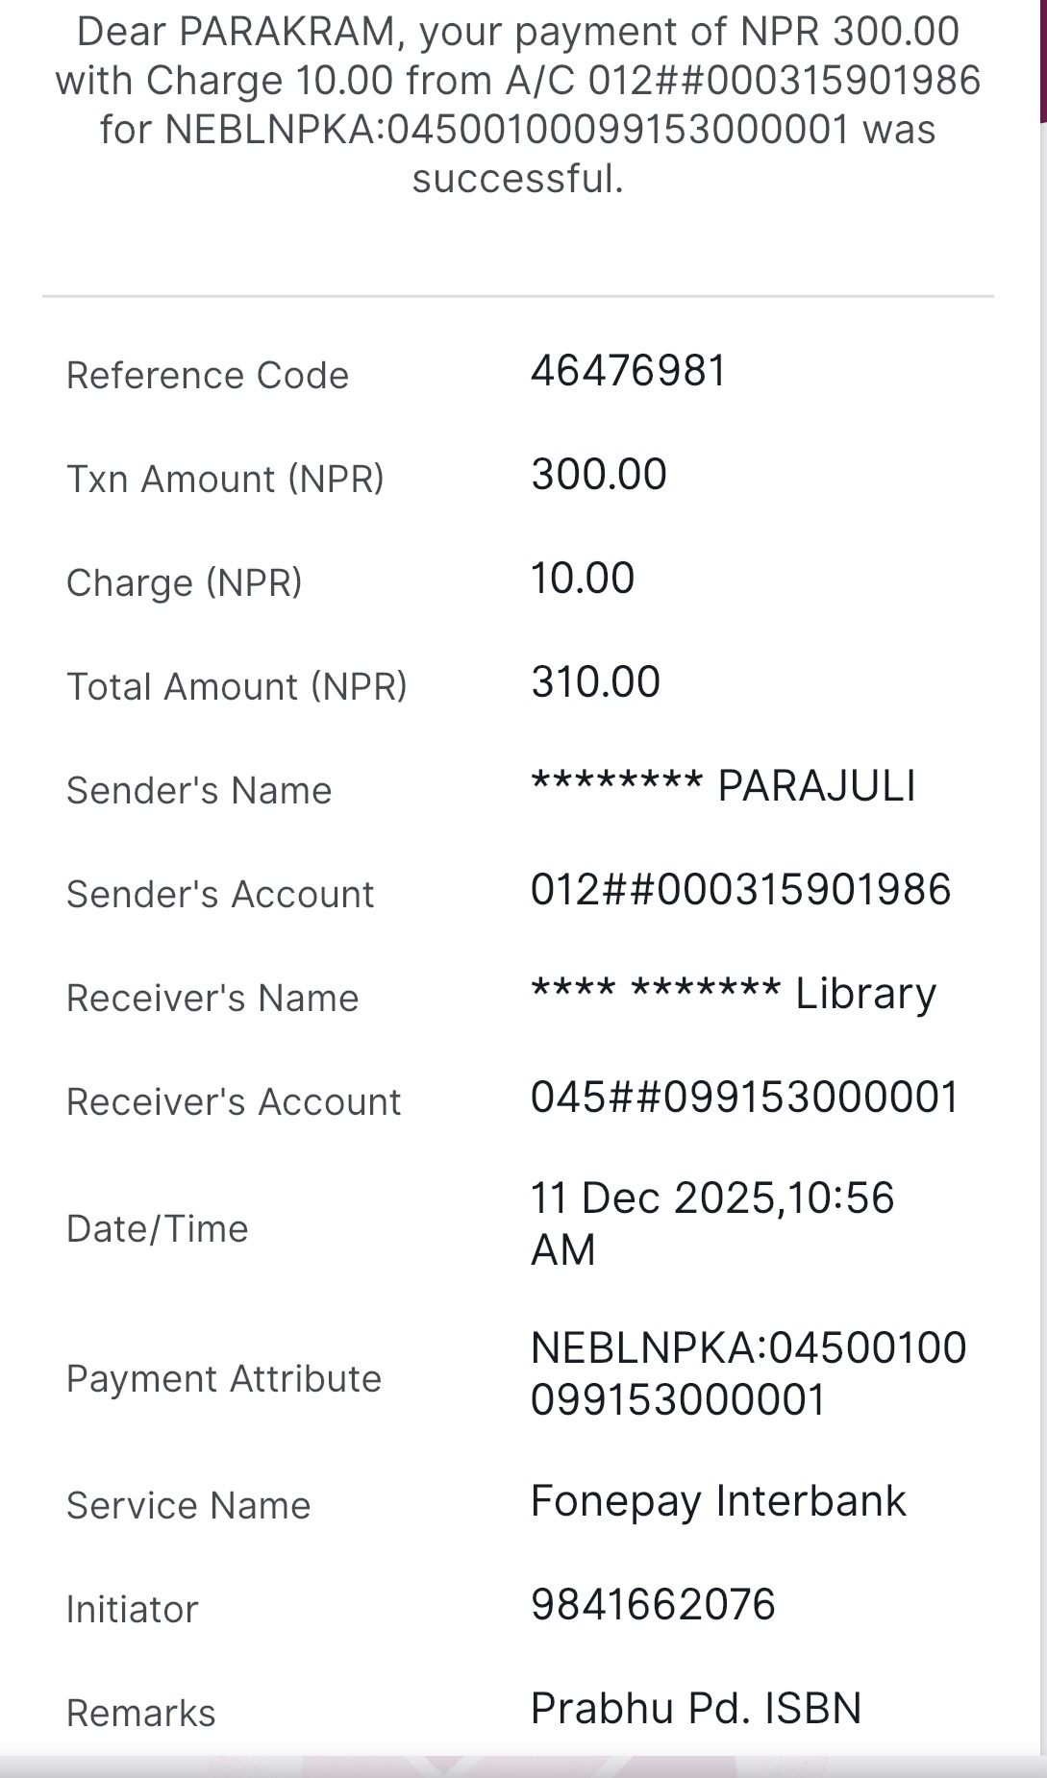Click the Remarks label

[140, 1714]
